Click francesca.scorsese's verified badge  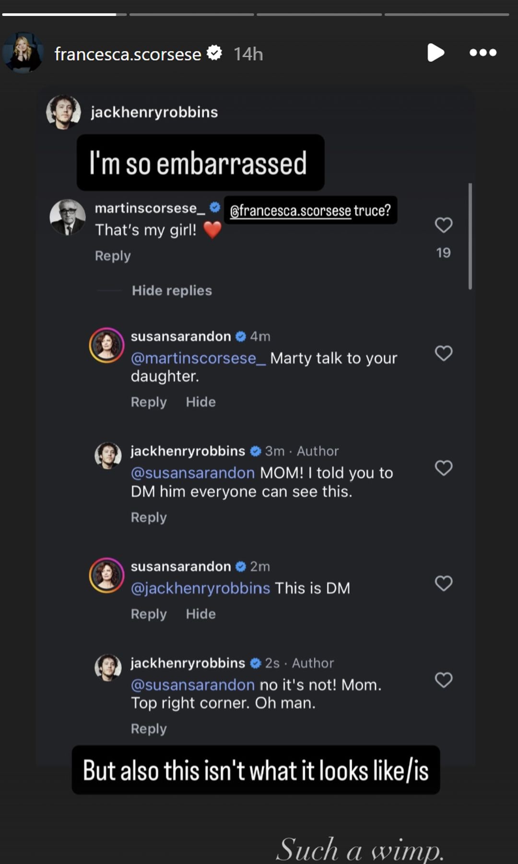point(215,54)
